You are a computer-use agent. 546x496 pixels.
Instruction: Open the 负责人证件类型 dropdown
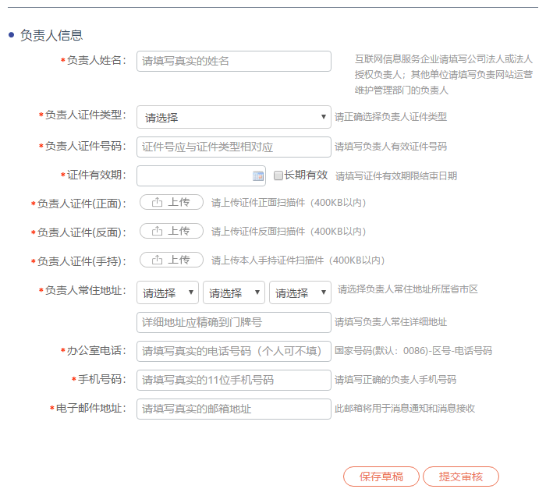pos(233,117)
